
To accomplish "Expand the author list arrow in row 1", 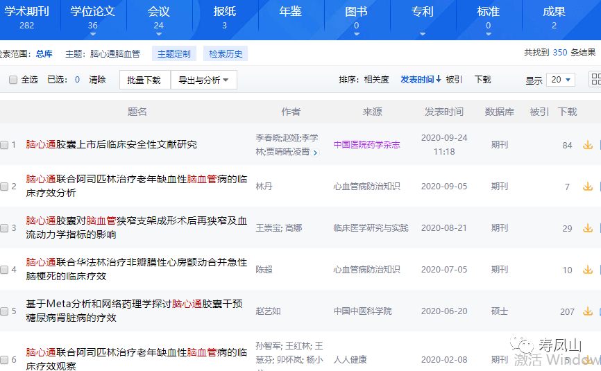I will click(x=316, y=153).
